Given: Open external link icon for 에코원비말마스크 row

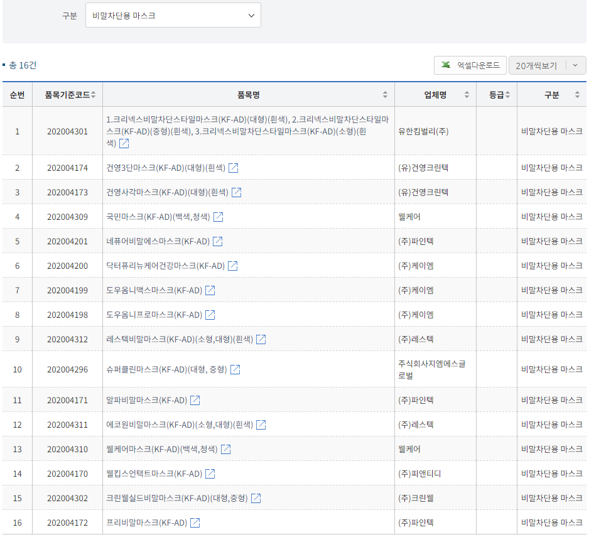Looking at the screenshot, I should tap(261, 425).
